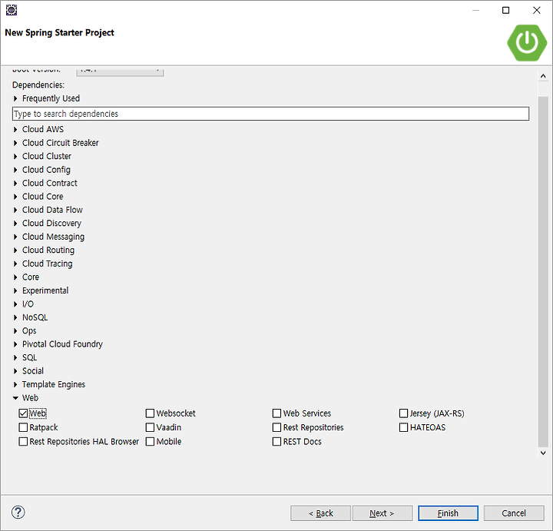Expand the Cloud Contract group

pyautogui.click(x=15, y=183)
